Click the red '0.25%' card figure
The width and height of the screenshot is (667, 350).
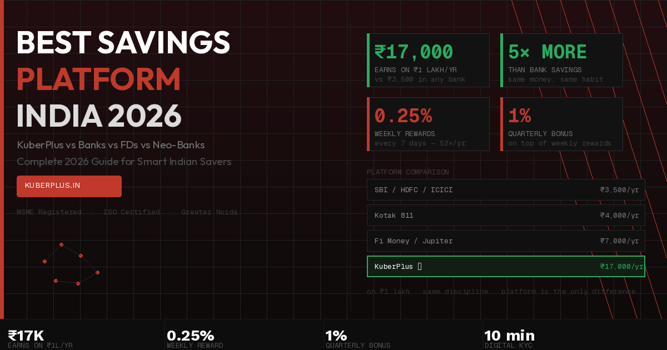click(x=403, y=116)
